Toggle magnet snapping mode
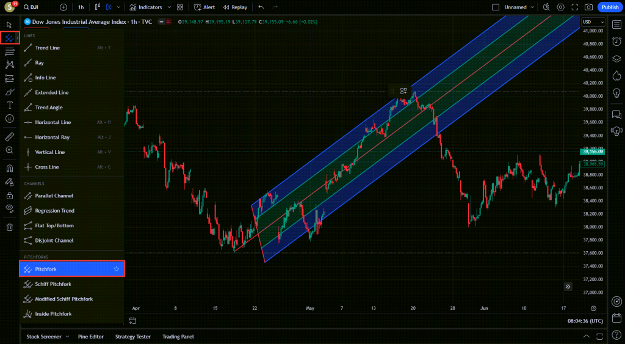Screen dimensions: 625x344 pyautogui.click(x=9, y=169)
